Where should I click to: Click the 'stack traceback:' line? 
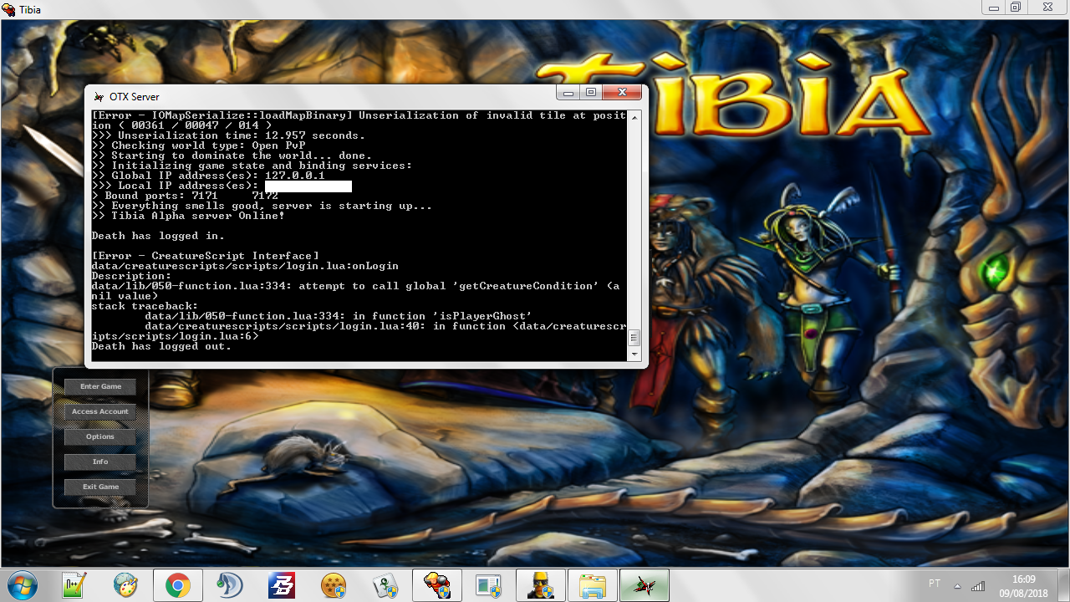coord(145,306)
